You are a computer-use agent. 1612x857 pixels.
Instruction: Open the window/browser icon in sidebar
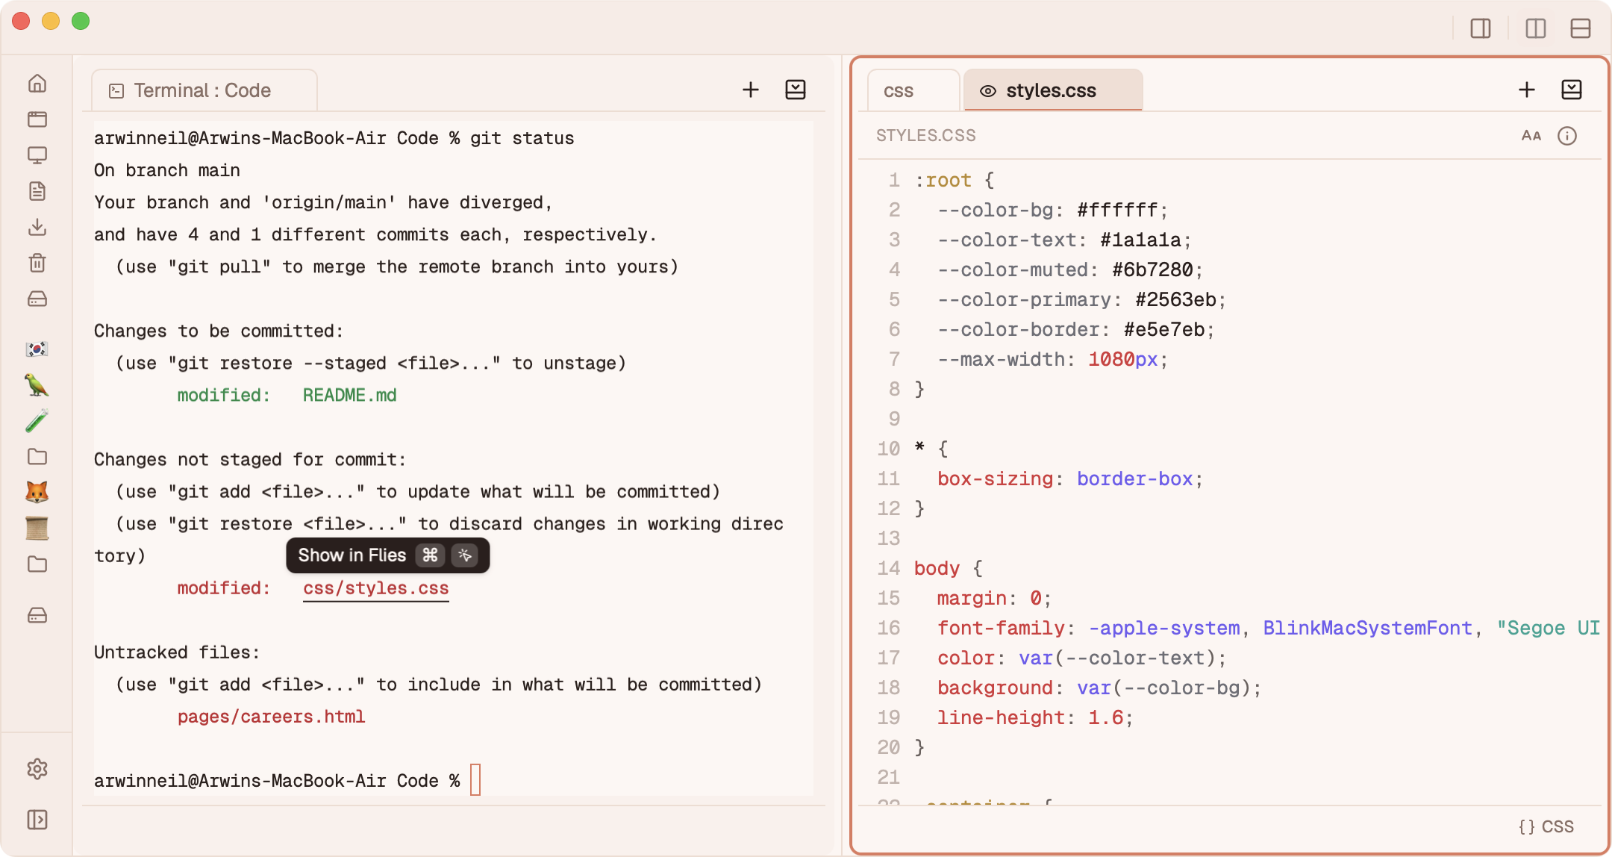37,119
